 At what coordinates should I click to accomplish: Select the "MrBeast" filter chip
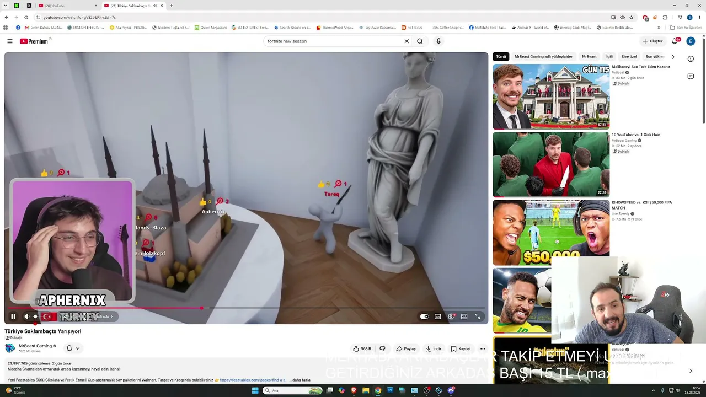coord(589,57)
